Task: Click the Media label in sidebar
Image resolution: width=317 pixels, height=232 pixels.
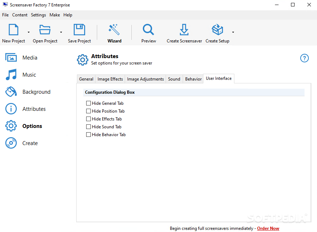Action: click(30, 58)
